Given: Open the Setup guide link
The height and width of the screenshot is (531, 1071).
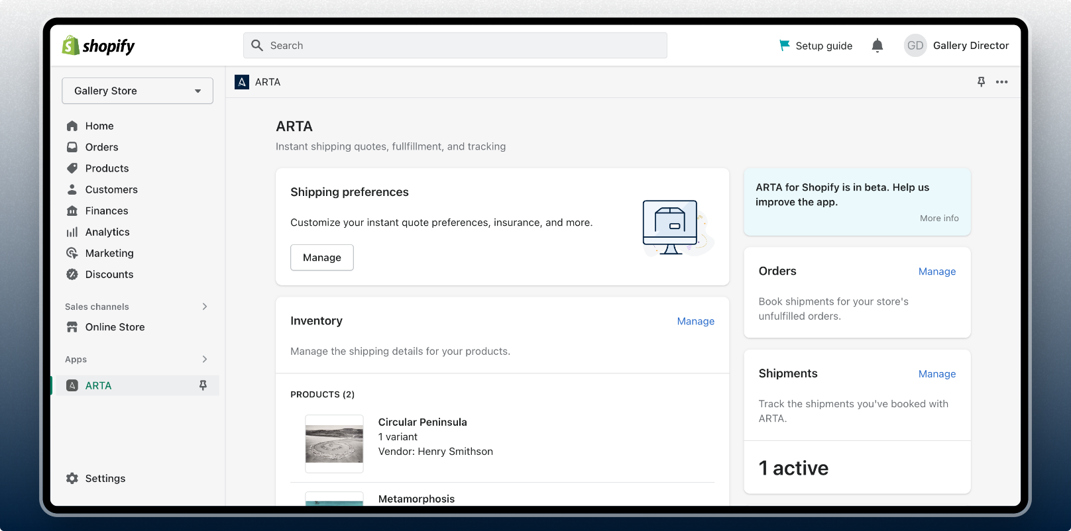Looking at the screenshot, I should pyautogui.click(x=824, y=46).
